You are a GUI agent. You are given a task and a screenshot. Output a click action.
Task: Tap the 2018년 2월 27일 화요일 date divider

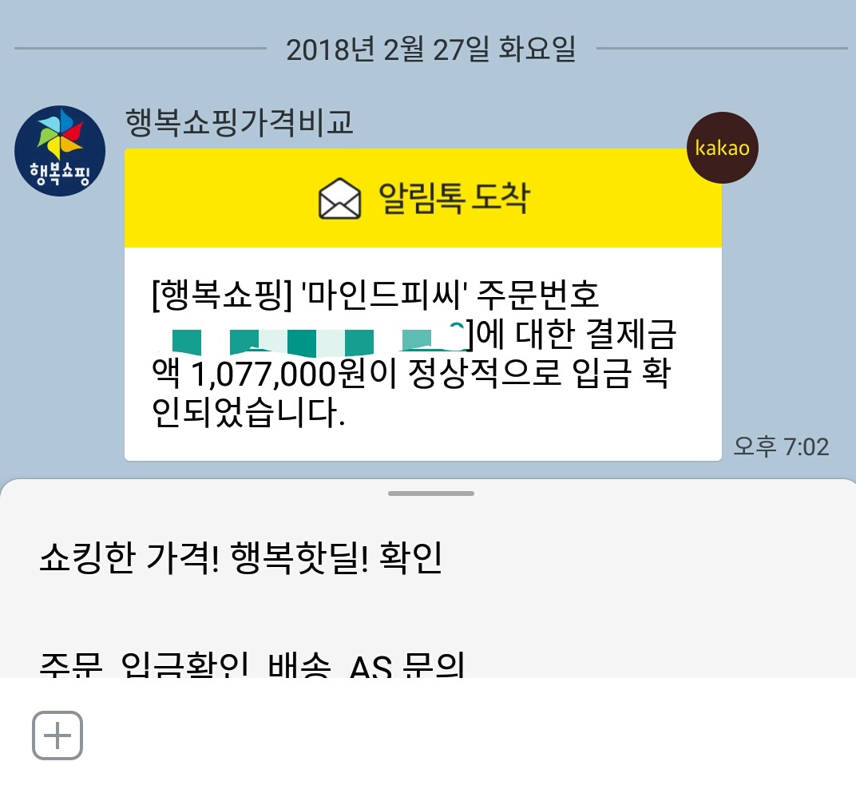pos(431,50)
